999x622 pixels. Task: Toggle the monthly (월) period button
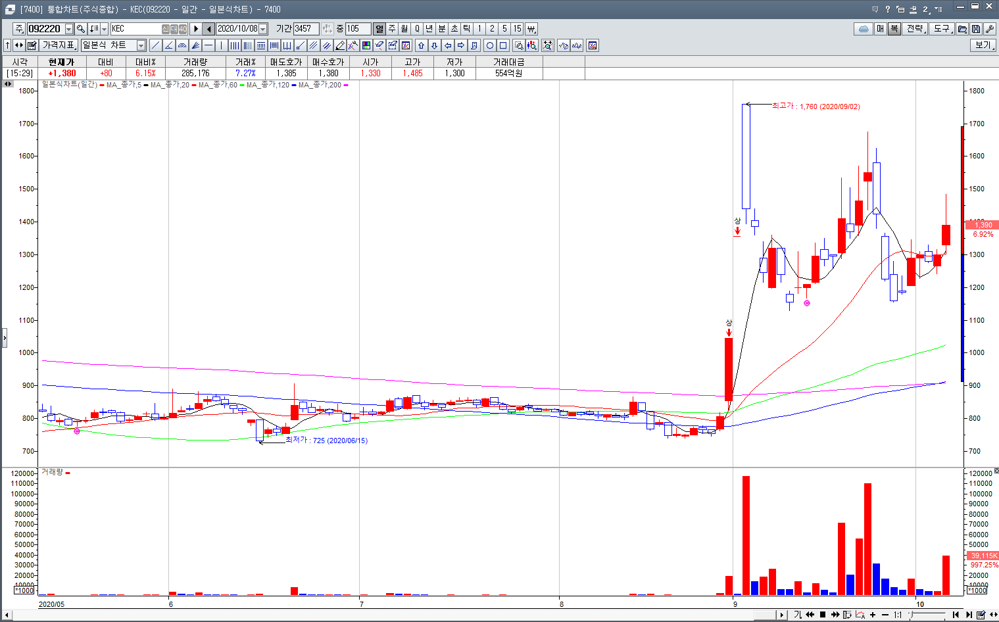[x=404, y=29]
